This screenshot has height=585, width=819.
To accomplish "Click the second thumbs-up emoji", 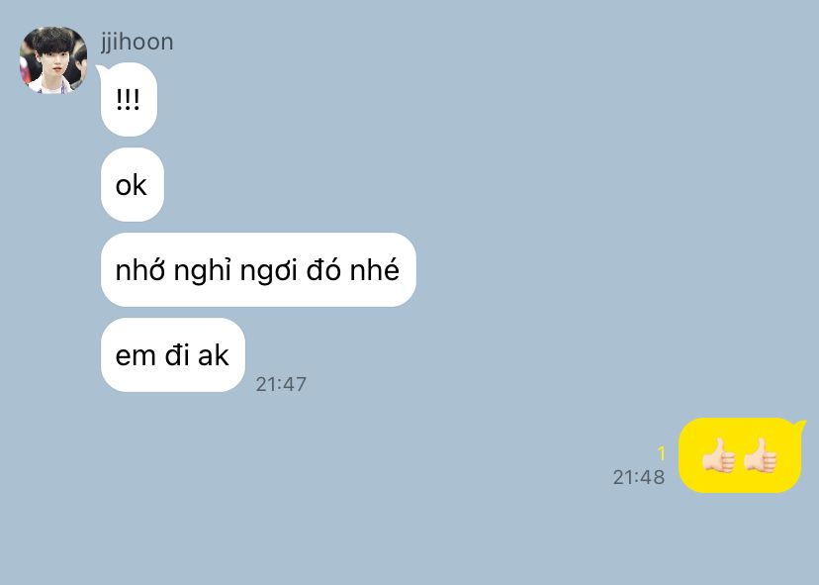I will click(761, 455).
